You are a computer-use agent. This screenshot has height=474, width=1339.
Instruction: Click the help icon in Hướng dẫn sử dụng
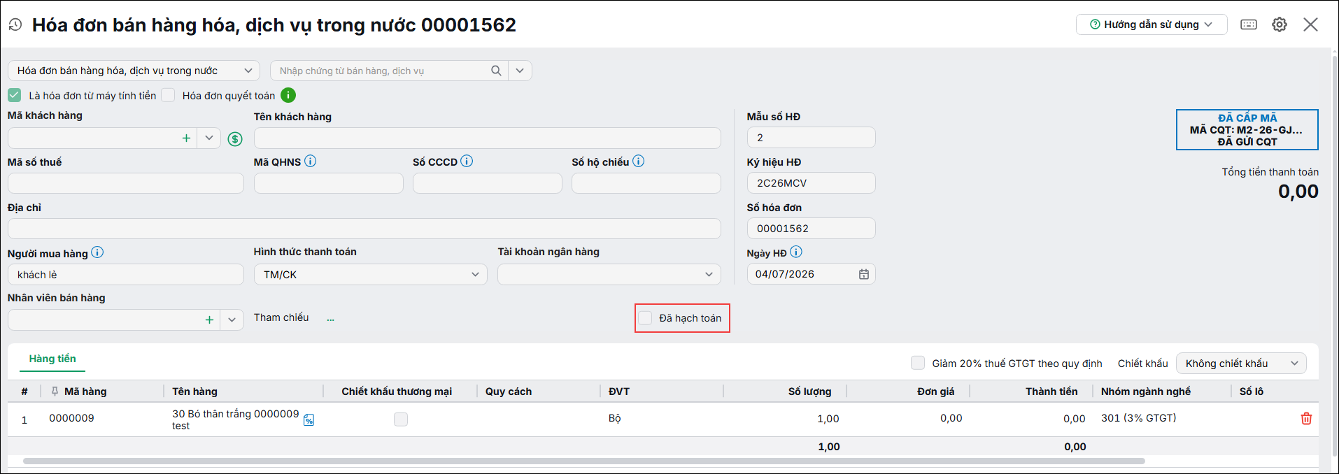(1095, 24)
